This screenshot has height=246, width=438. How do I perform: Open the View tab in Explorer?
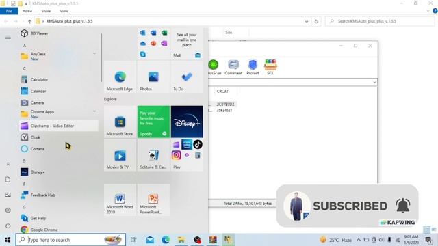pos(64,11)
